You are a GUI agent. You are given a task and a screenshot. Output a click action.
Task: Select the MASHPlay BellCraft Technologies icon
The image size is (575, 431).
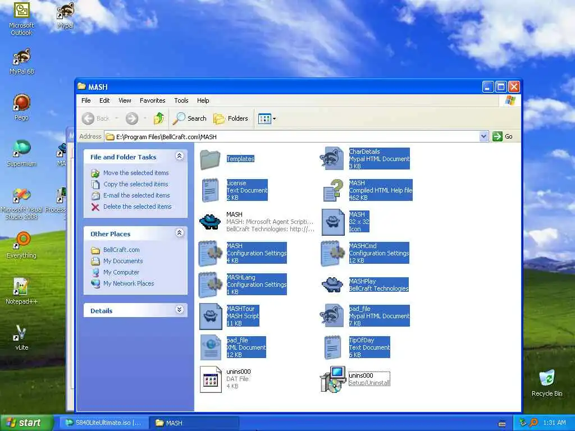point(332,285)
